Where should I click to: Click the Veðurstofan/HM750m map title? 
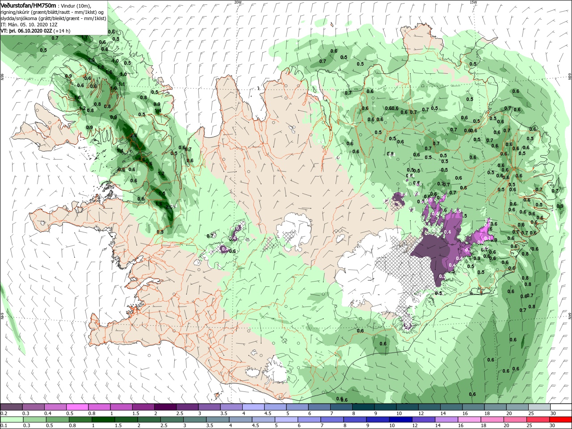click(28, 5)
